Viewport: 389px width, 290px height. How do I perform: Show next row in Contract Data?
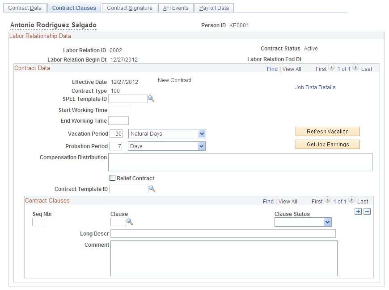click(x=355, y=67)
